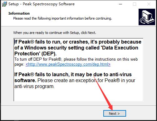Screen dimensions: 157x121
Task: Click the 'When you are ready to continue' label
Action: (x=55, y=33)
